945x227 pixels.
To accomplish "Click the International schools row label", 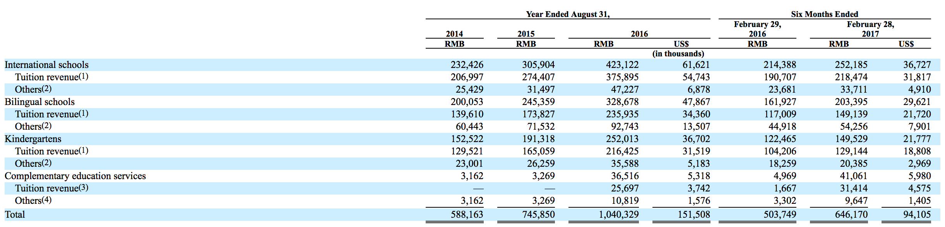I will (x=46, y=65).
